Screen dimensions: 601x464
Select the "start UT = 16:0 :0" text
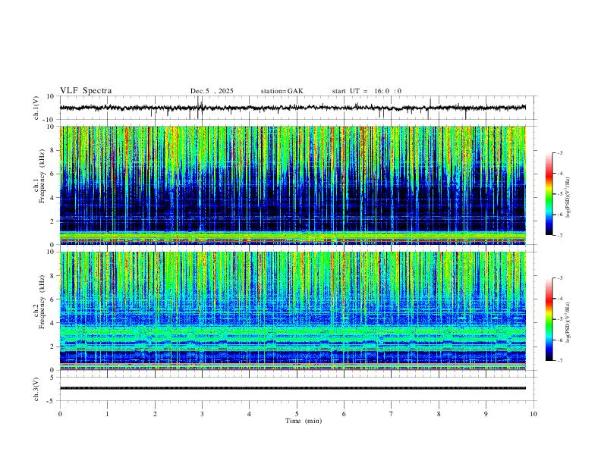pyautogui.click(x=367, y=91)
